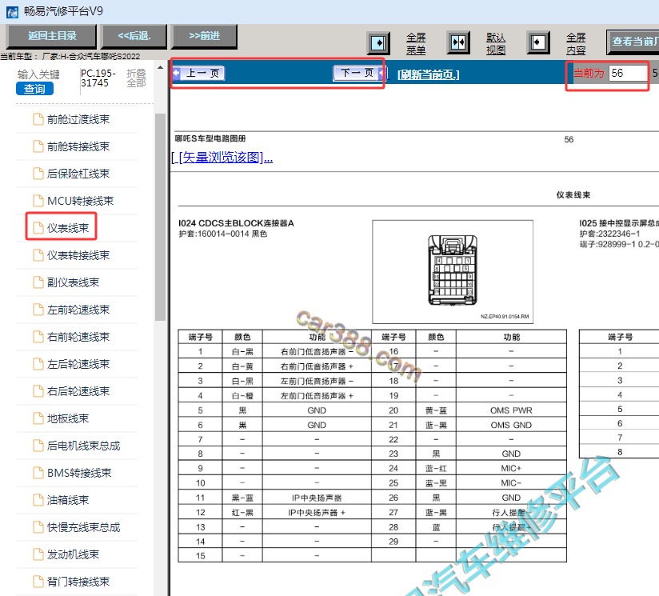Click the 哪吒S车型电路图册 title

210,138
